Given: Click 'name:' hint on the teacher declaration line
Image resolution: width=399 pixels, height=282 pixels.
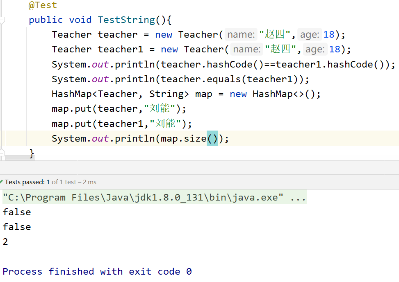Looking at the screenshot, I should pos(241,34).
